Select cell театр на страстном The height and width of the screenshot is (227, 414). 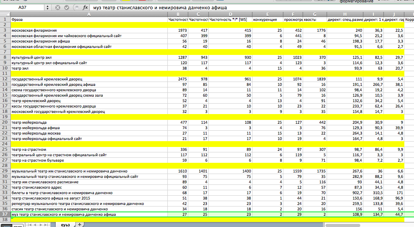point(89,149)
